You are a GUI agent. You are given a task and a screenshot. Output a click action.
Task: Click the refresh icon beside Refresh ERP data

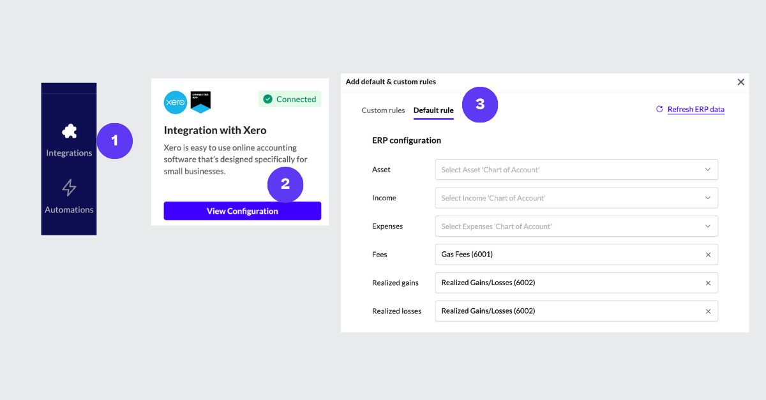659,109
